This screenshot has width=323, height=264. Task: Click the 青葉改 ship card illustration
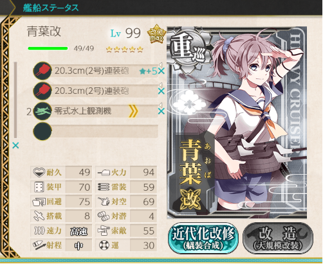click(237, 123)
